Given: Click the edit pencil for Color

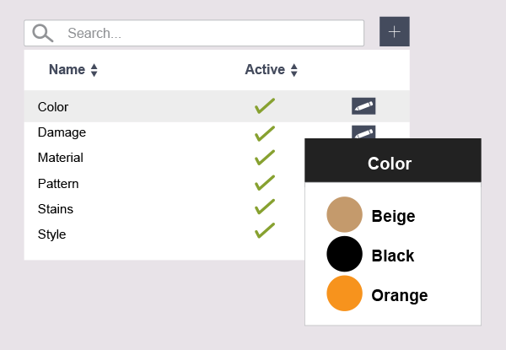Looking at the screenshot, I should (363, 106).
